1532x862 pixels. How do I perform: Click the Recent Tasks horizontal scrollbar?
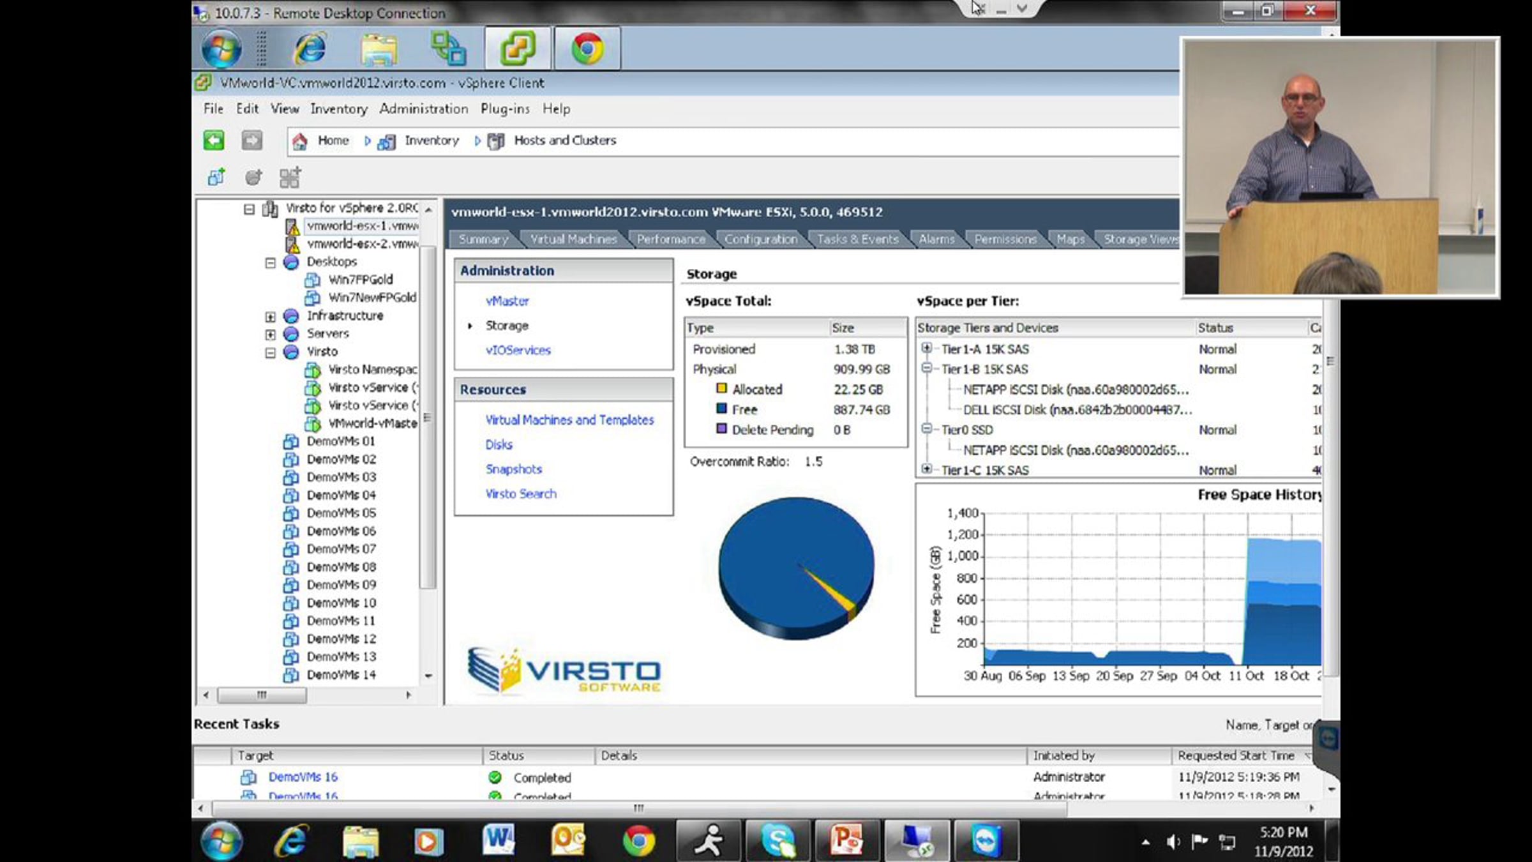639,808
